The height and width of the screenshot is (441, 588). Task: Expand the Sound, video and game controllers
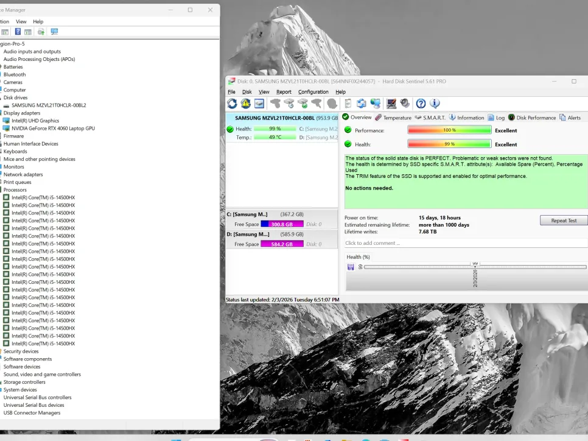point(42,375)
